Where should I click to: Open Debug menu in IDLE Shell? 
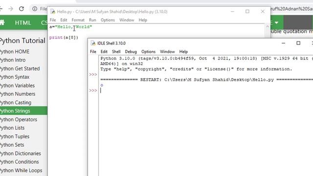[131, 51]
